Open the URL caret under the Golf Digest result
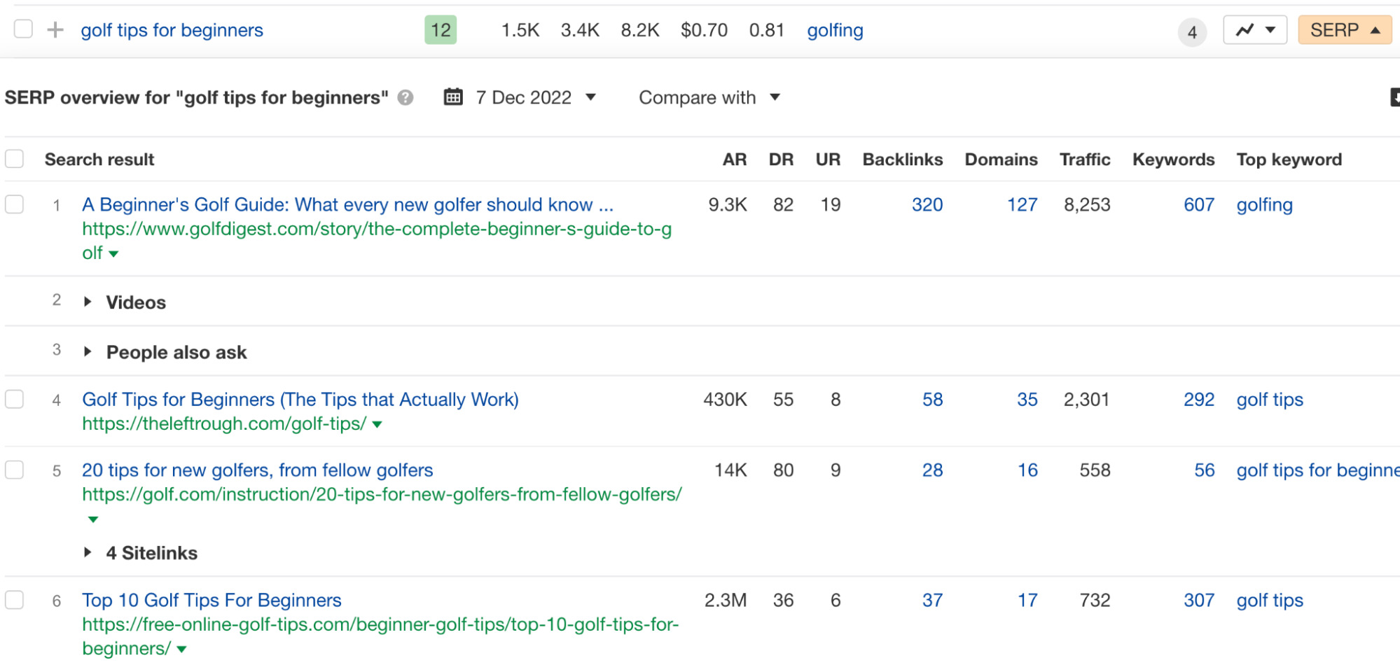The width and height of the screenshot is (1400, 665). pos(114,255)
